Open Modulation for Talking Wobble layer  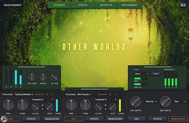(x=52, y=119)
